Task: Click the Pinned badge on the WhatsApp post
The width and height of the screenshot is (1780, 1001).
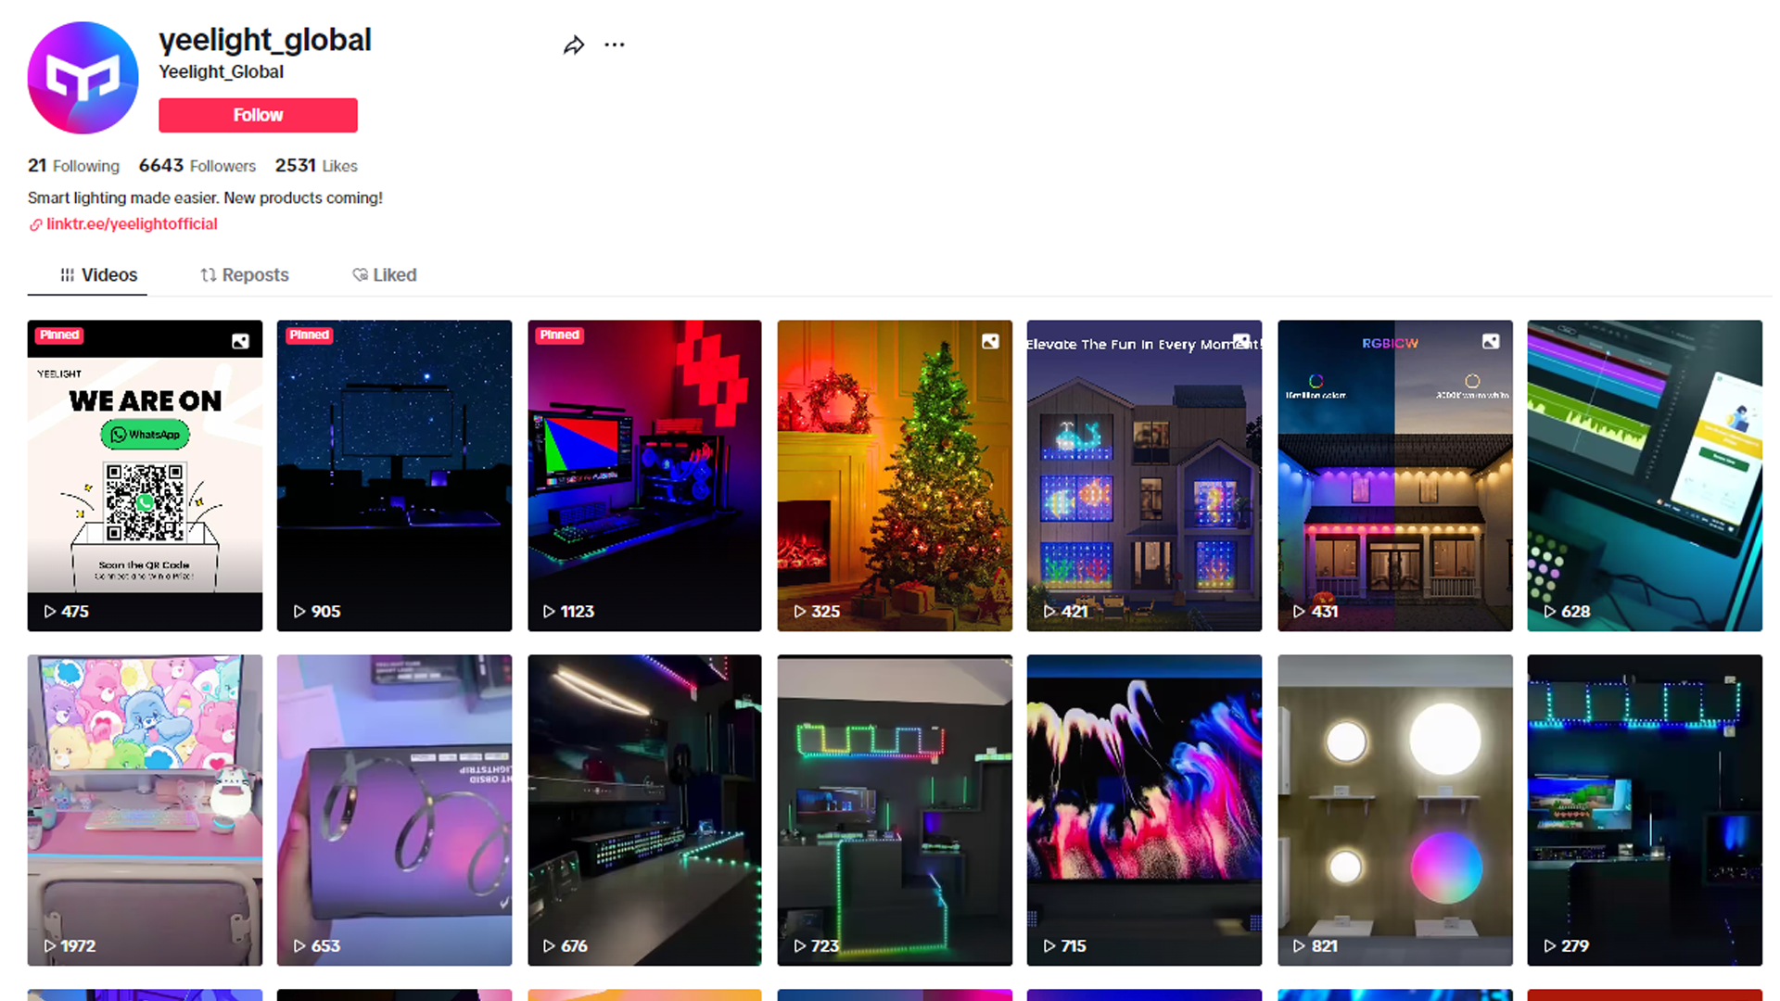Action: click(x=59, y=336)
